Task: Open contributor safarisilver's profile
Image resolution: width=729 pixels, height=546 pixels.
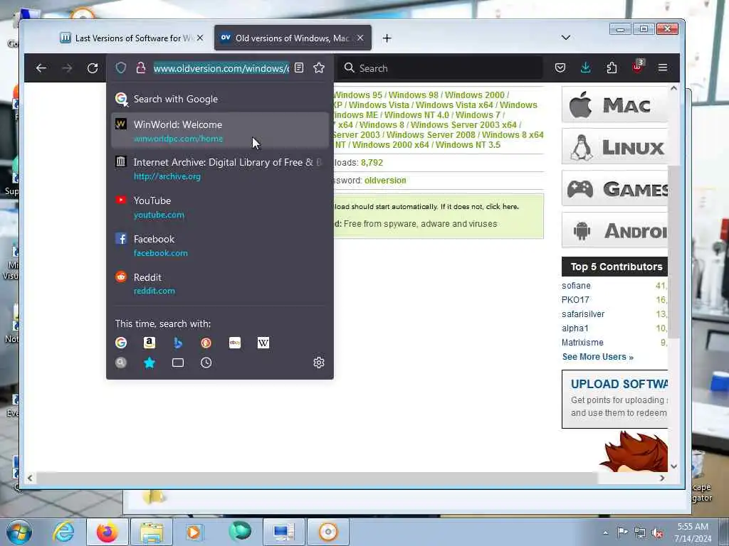Action: click(x=583, y=314)
